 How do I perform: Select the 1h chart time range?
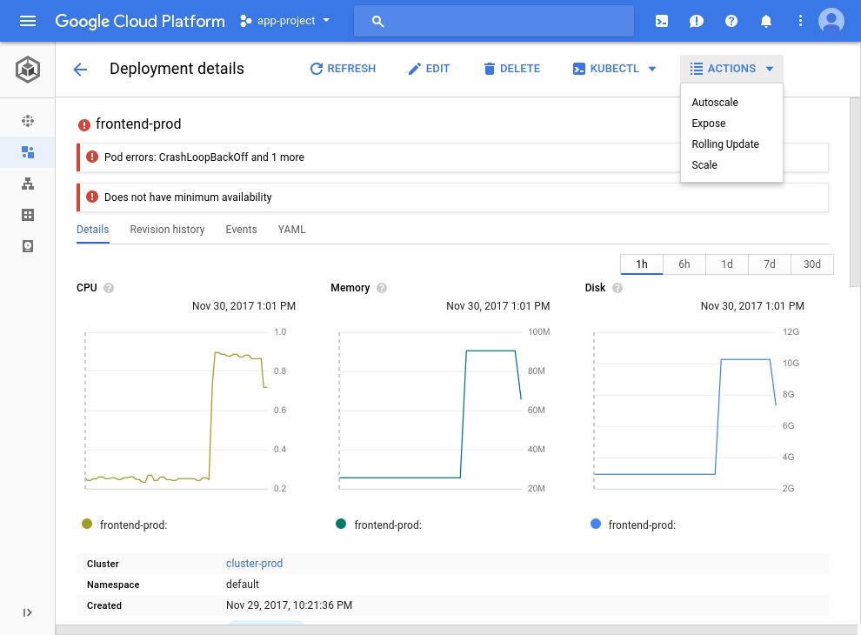click(641, 264)
